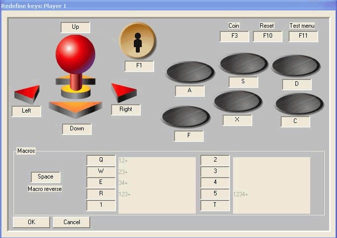
Task: Click the arcade button above D
Action: (296, 66)
